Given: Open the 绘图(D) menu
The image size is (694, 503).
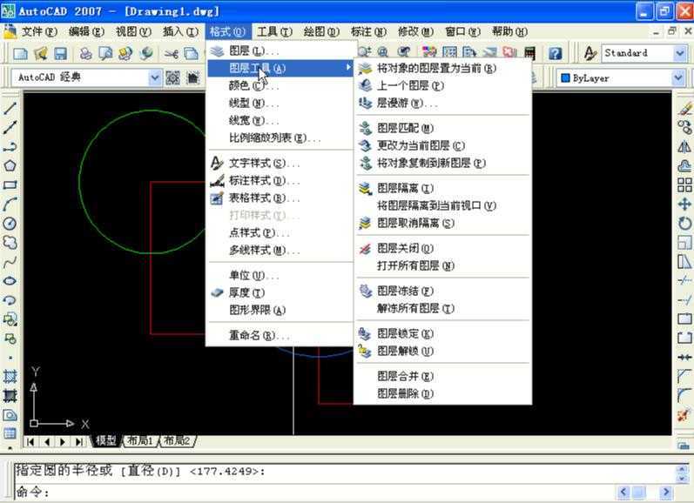Looking at the screenshot, I should pyautogui.click(x=321, y=32).
